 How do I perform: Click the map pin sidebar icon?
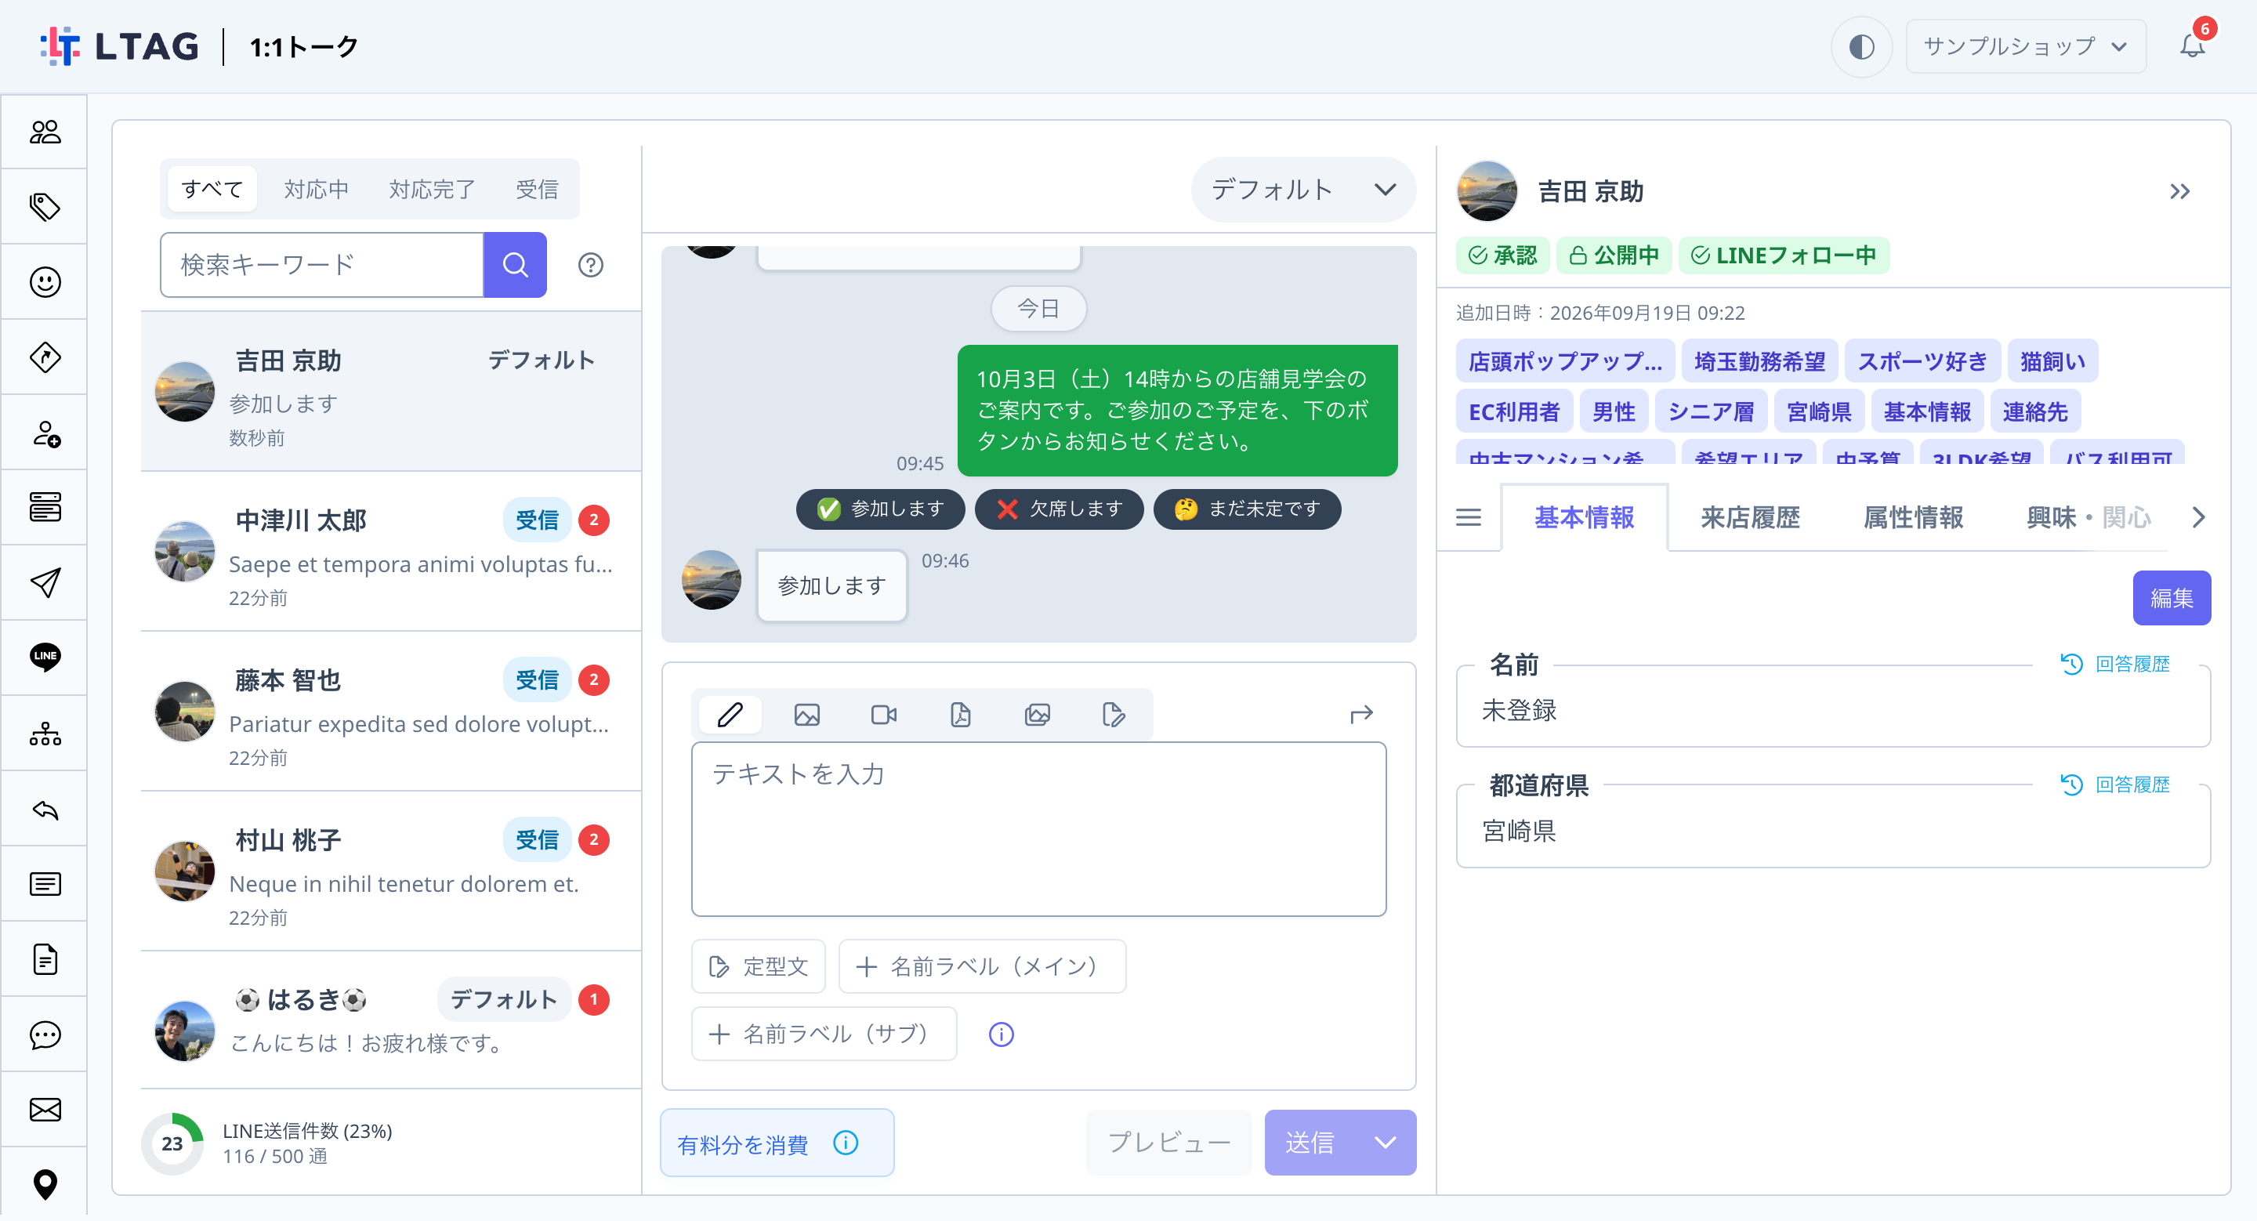pyautogui.click(x=45, y=1184)
